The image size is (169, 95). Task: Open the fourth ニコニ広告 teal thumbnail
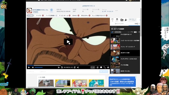pyautogui.click(x=96, y=83)
